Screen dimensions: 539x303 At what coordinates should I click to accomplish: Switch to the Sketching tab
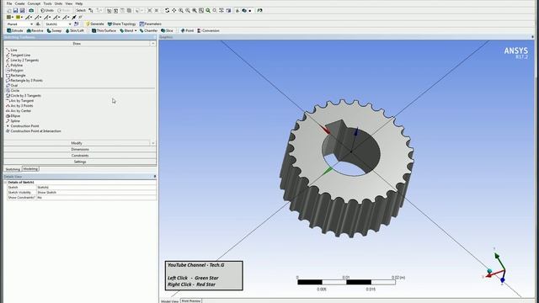13,169
